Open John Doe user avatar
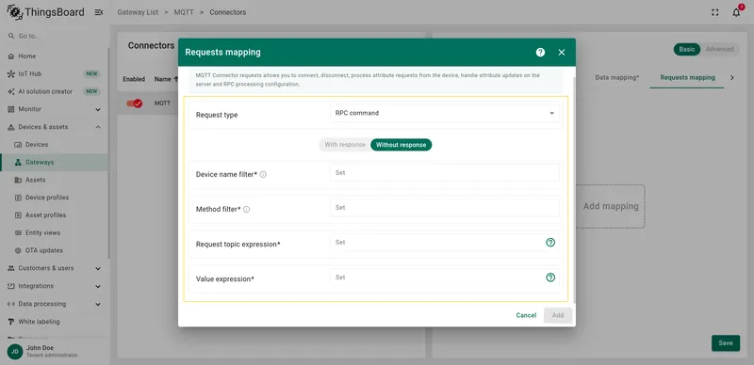Screen dimensions: 754x365 click(x=15, y=351)
